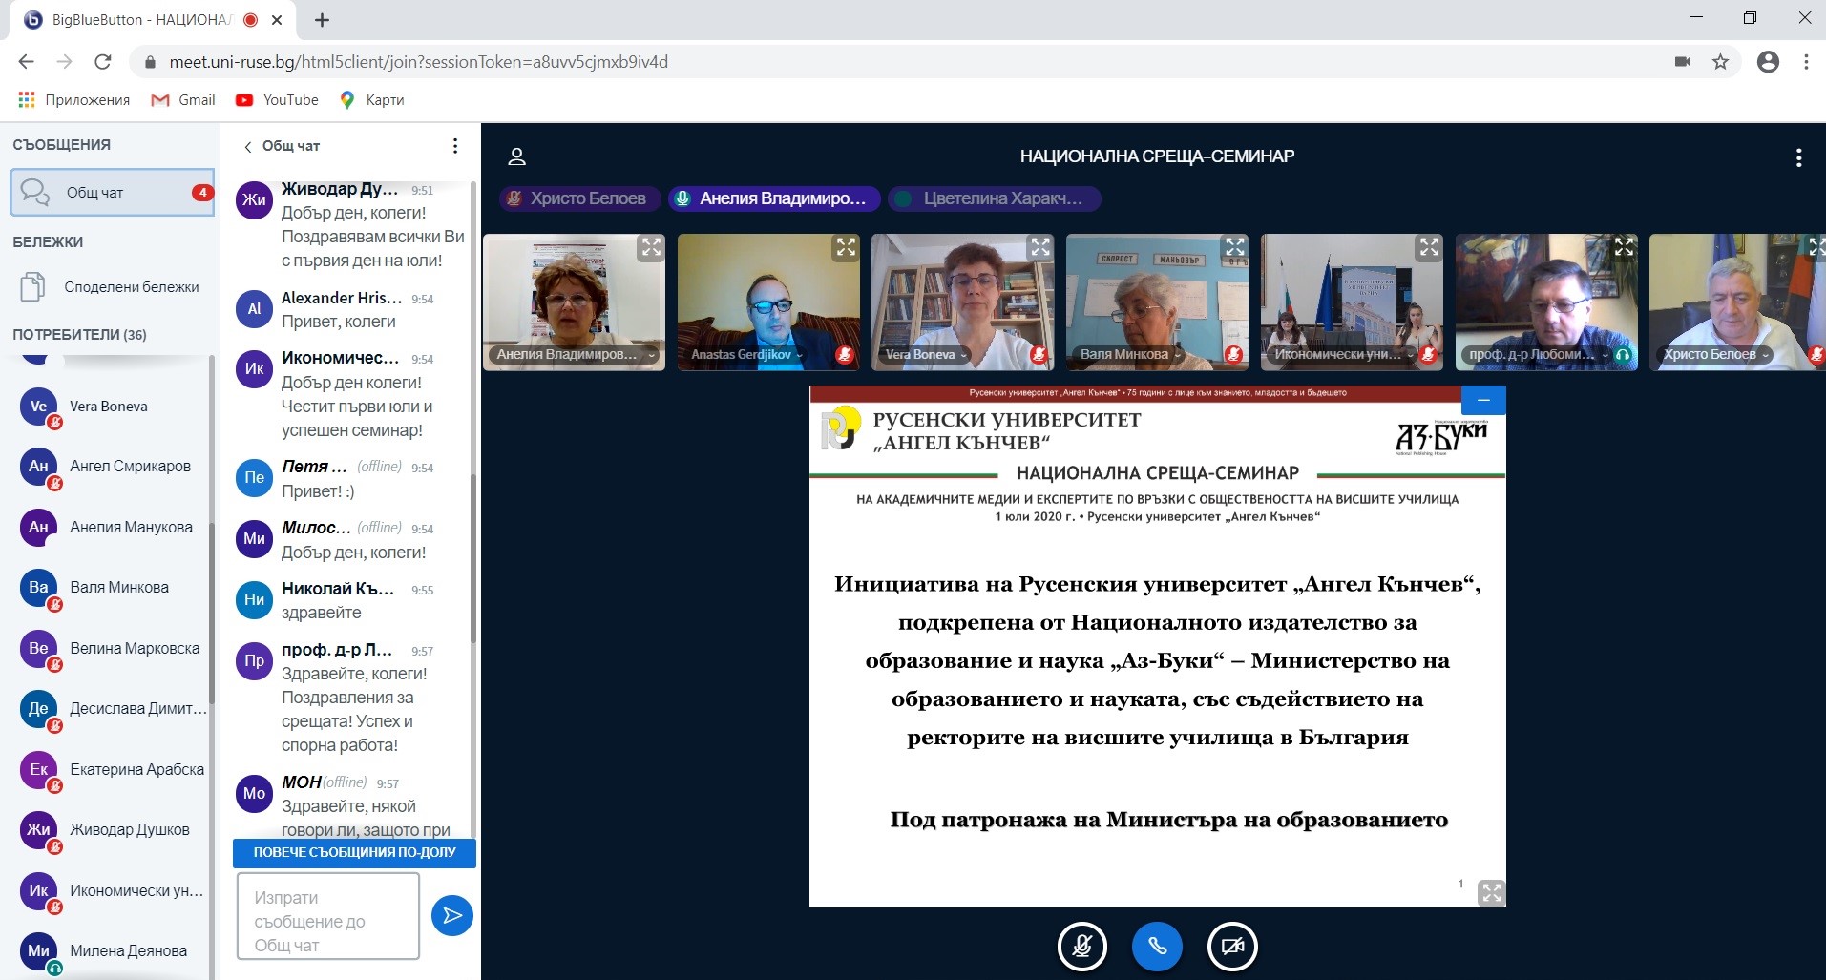Open chat options three-dot menu
This screenshot has height=980, width=1826.
pyautogui.click(x=455, y=146)
